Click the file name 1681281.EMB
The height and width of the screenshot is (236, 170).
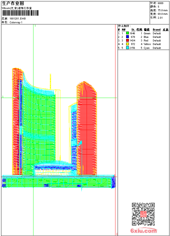(x=18, y=18)
